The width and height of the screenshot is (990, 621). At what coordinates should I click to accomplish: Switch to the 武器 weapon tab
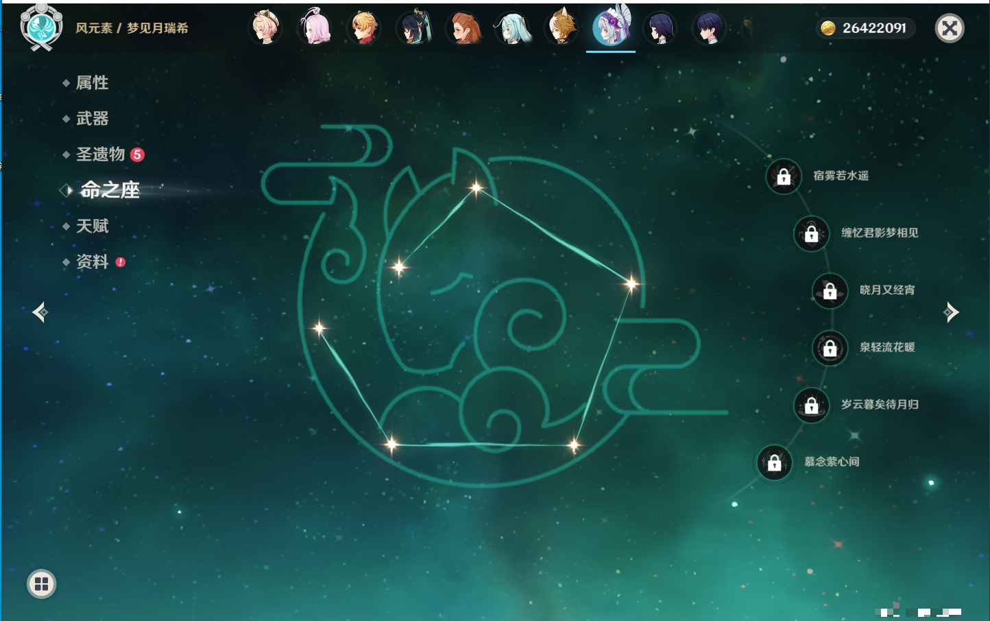92,119
